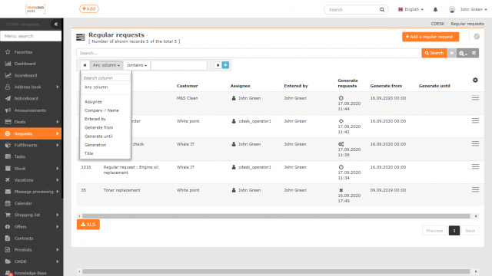Select Generate from in column list
This screenshot has width=492, height=276.
click(98, 128)
